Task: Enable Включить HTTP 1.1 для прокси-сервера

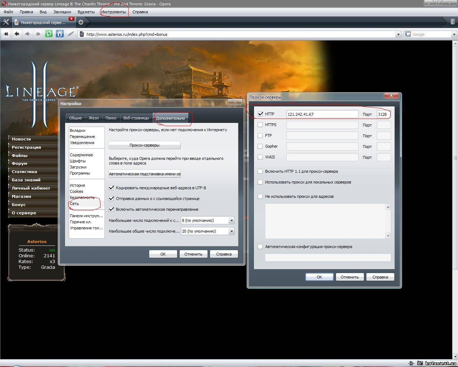Action: pyautogui.click(x=260, y=171)
